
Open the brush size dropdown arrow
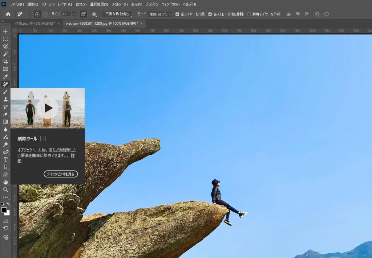tap(73, 14)
